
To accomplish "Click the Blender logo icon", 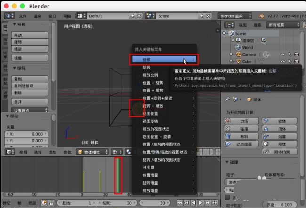I will (261, 16).
